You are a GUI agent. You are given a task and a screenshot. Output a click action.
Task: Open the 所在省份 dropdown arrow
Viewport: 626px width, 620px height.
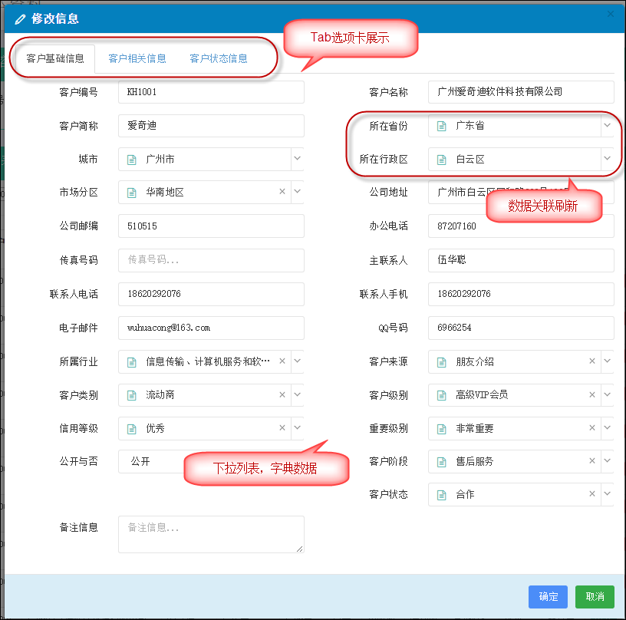[x=608, y=125]
